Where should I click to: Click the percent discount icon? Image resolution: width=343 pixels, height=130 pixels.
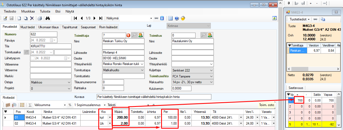70,105
